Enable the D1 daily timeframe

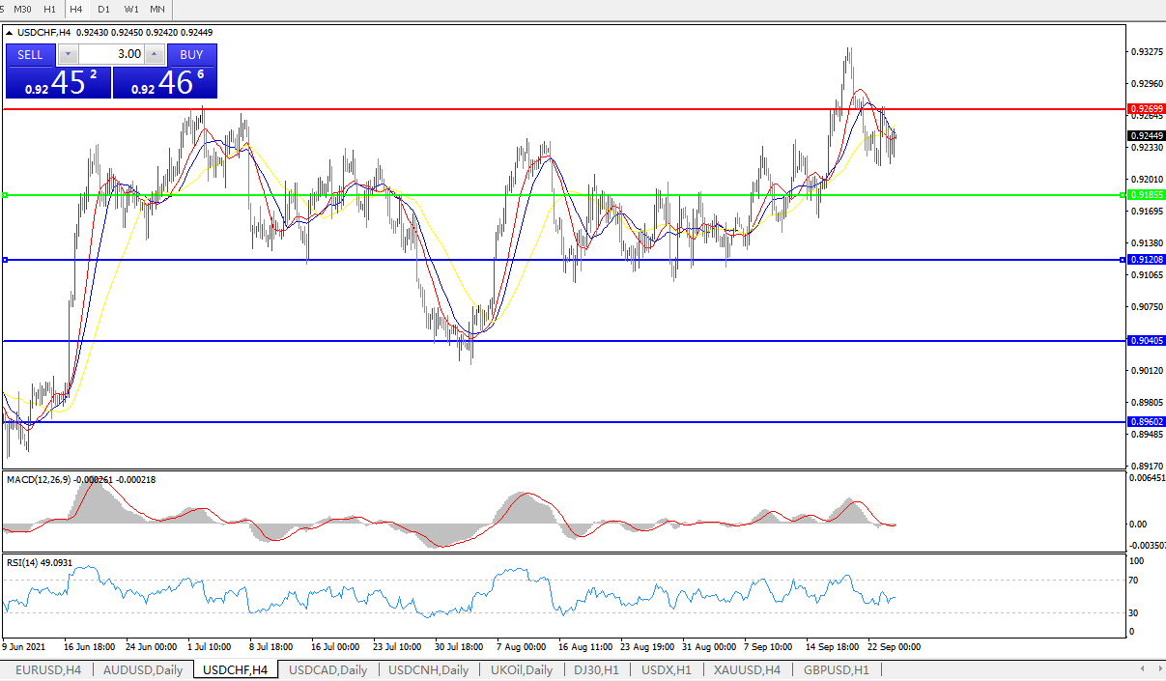coord(103,9)
